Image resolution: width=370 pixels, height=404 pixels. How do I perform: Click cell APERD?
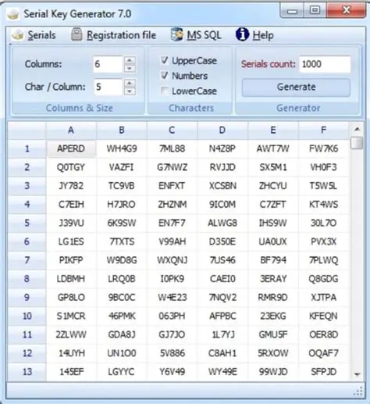(71, 148)
